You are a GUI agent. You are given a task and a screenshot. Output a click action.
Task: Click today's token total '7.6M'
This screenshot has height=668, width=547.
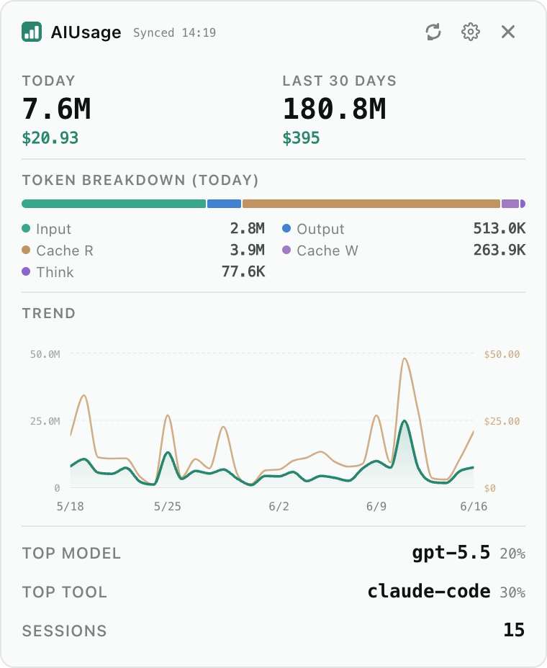(57, 109)
